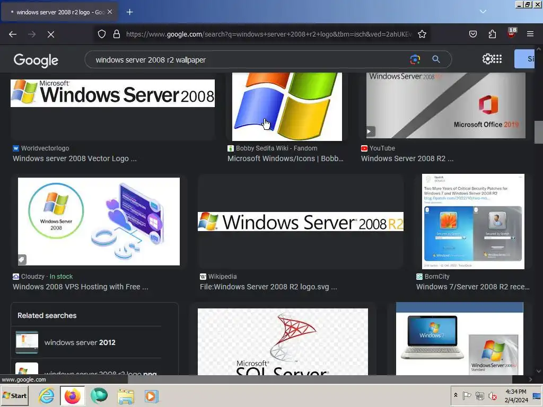Open the Windows Server 2008 Worldvectorlogo image

(x=112, y=93)
